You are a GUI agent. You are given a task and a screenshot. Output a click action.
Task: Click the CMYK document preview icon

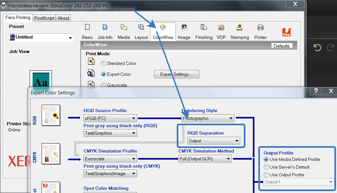pos(51,154)
